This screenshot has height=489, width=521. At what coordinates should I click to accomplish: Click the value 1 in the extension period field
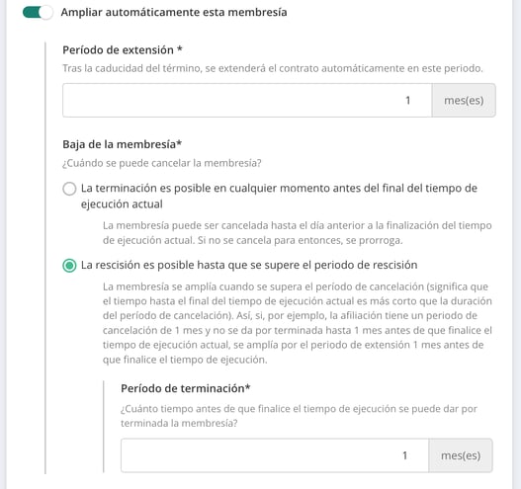coord(407,100)
